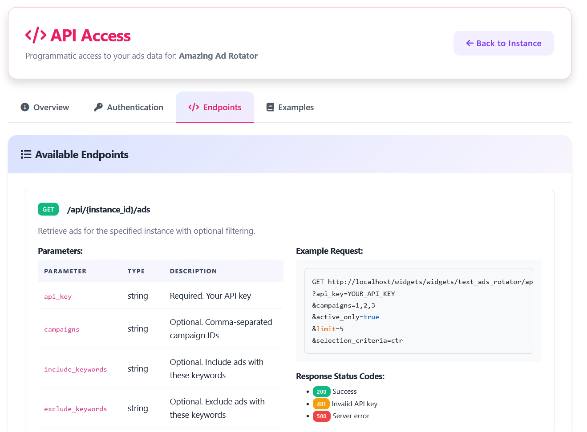Image resolution: width=587 pixels, height=432 pixels.
Task: Click the green GET method badge
Action: click(48, 209)
